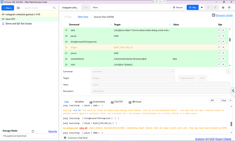Viewport: 235px width, 141px height.
Task: Click the Description input field
Action: (x=161, y=91)
